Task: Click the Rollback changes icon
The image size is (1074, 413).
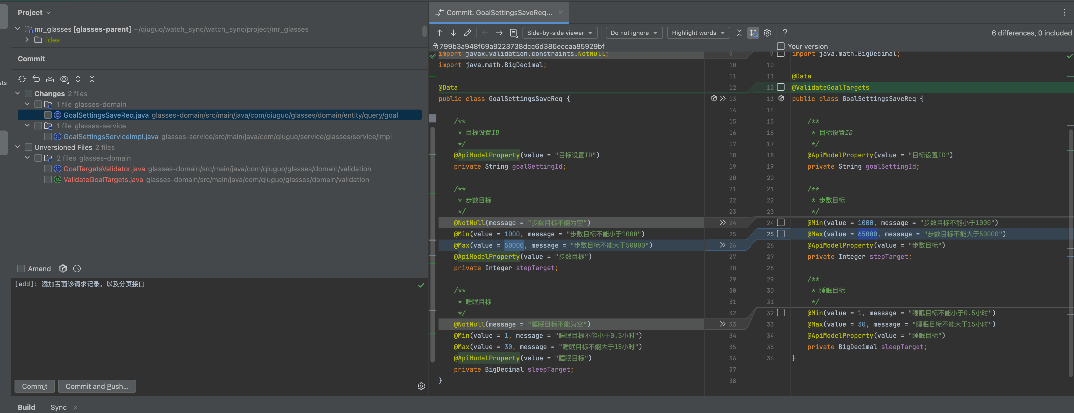Action: [x=36, y=79]
